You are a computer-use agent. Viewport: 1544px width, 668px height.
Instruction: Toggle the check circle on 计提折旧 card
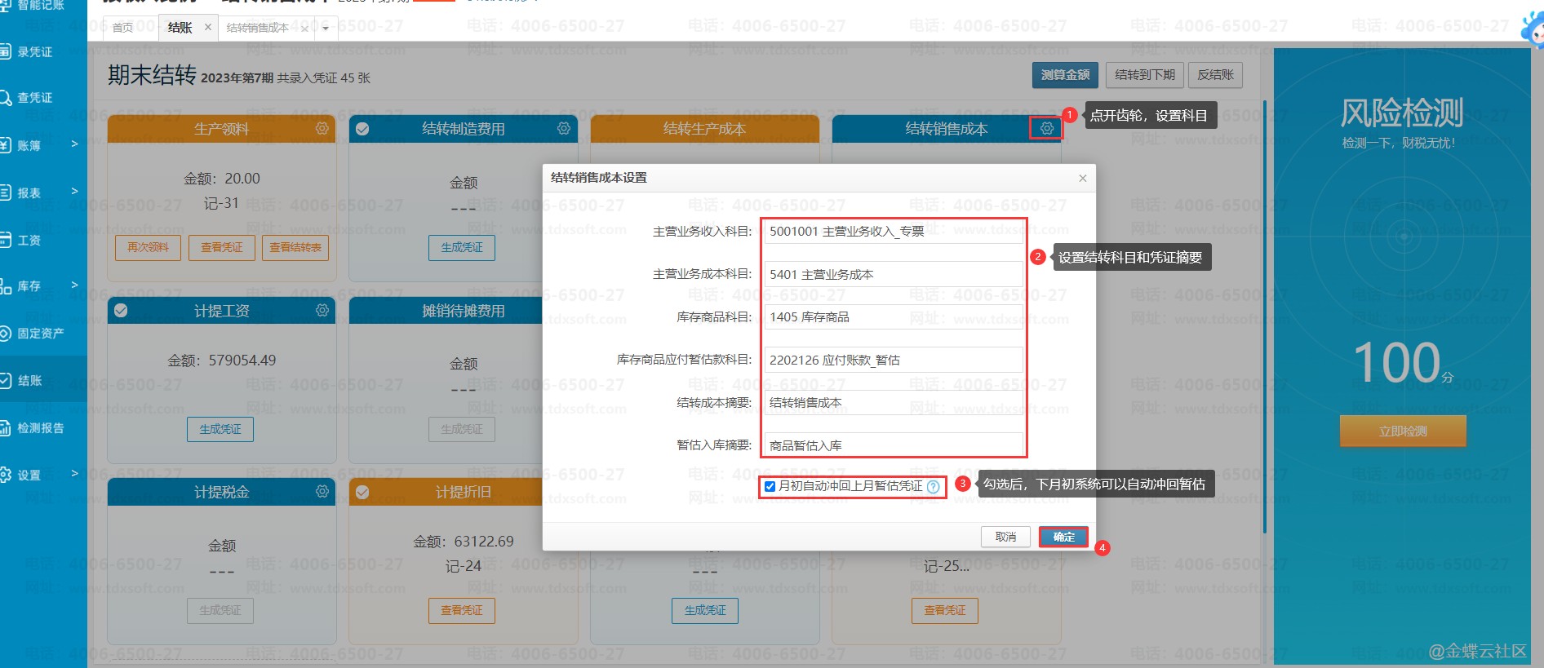point(363,492)
